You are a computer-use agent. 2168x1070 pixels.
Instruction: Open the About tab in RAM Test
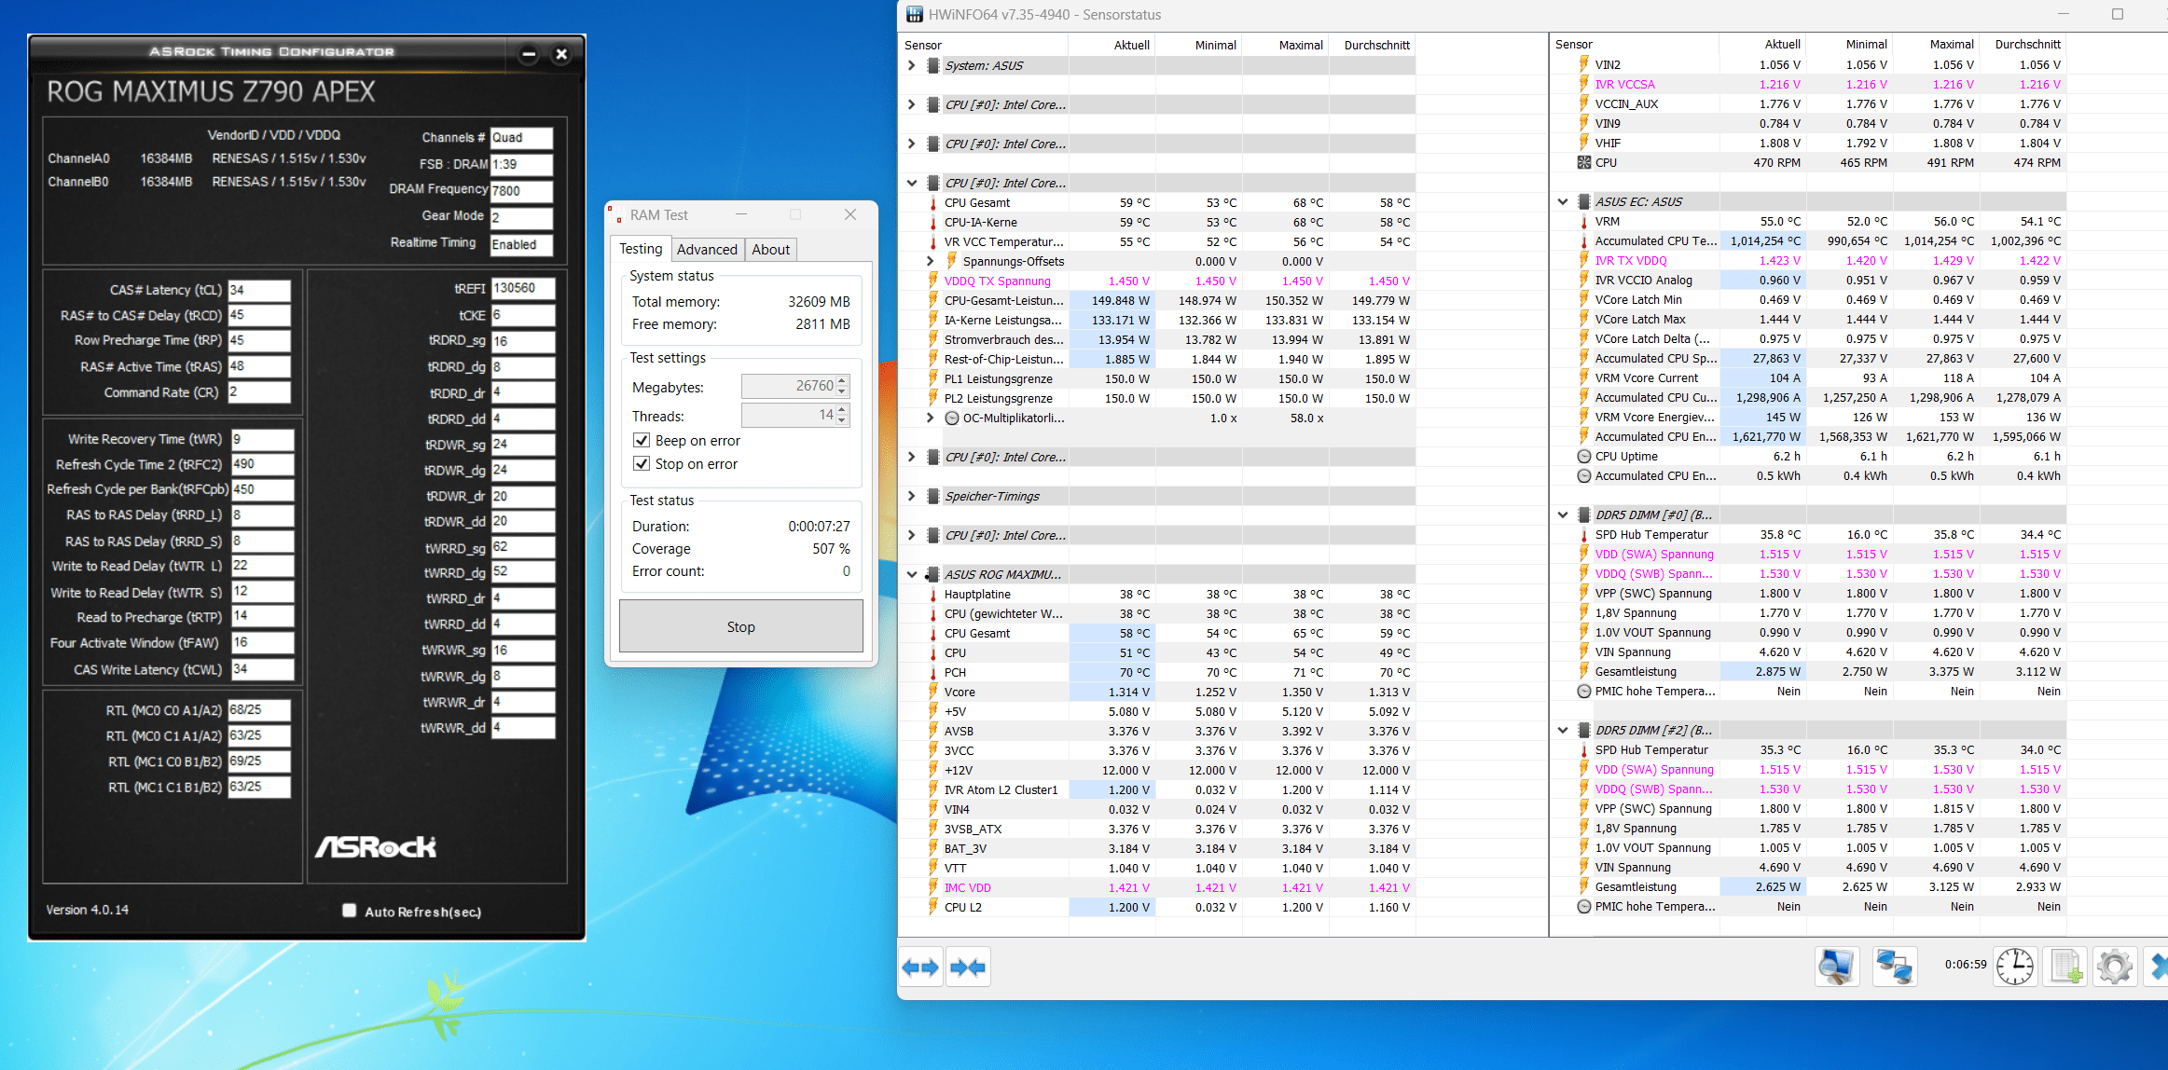tap(770, 250)
